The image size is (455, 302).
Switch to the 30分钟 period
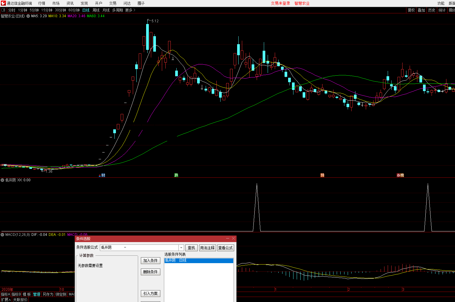tap(60, 10)
